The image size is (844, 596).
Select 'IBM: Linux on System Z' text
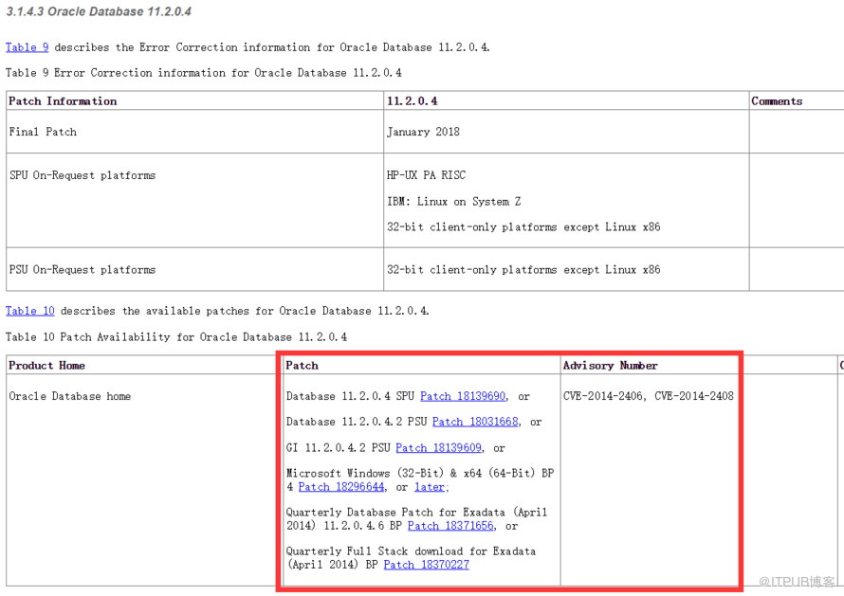453,202
